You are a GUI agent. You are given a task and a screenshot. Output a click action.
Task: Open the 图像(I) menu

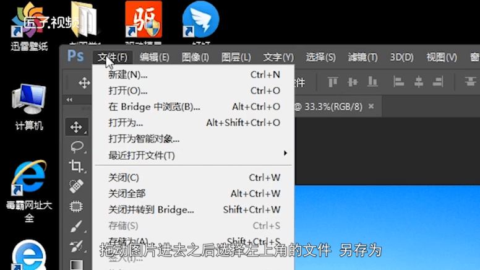click(195, 57)
